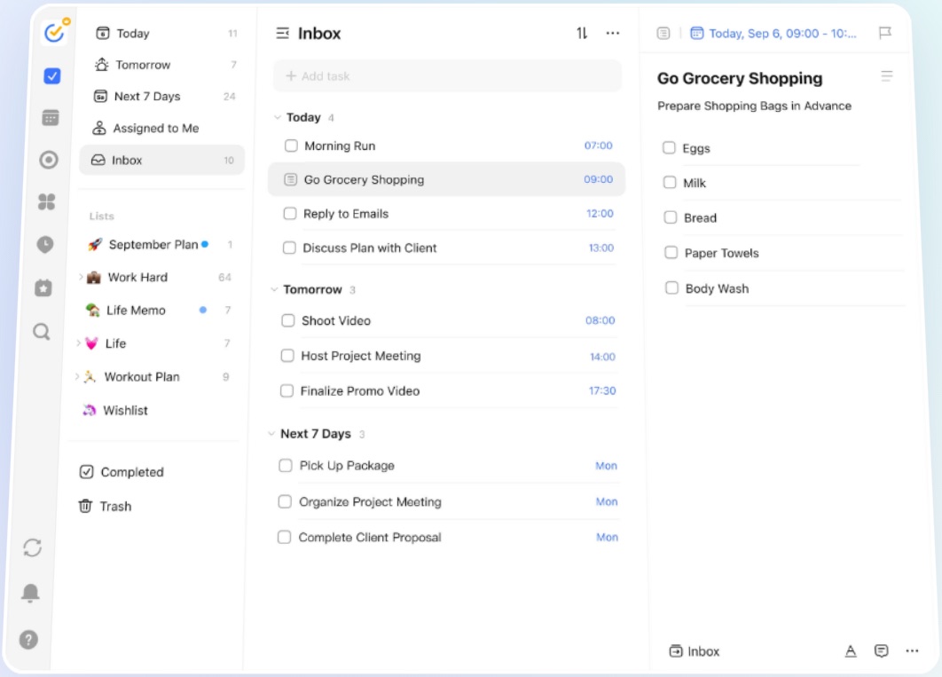Open the sort arrows icon in Inbox header
942x677 pixels.
582,33
